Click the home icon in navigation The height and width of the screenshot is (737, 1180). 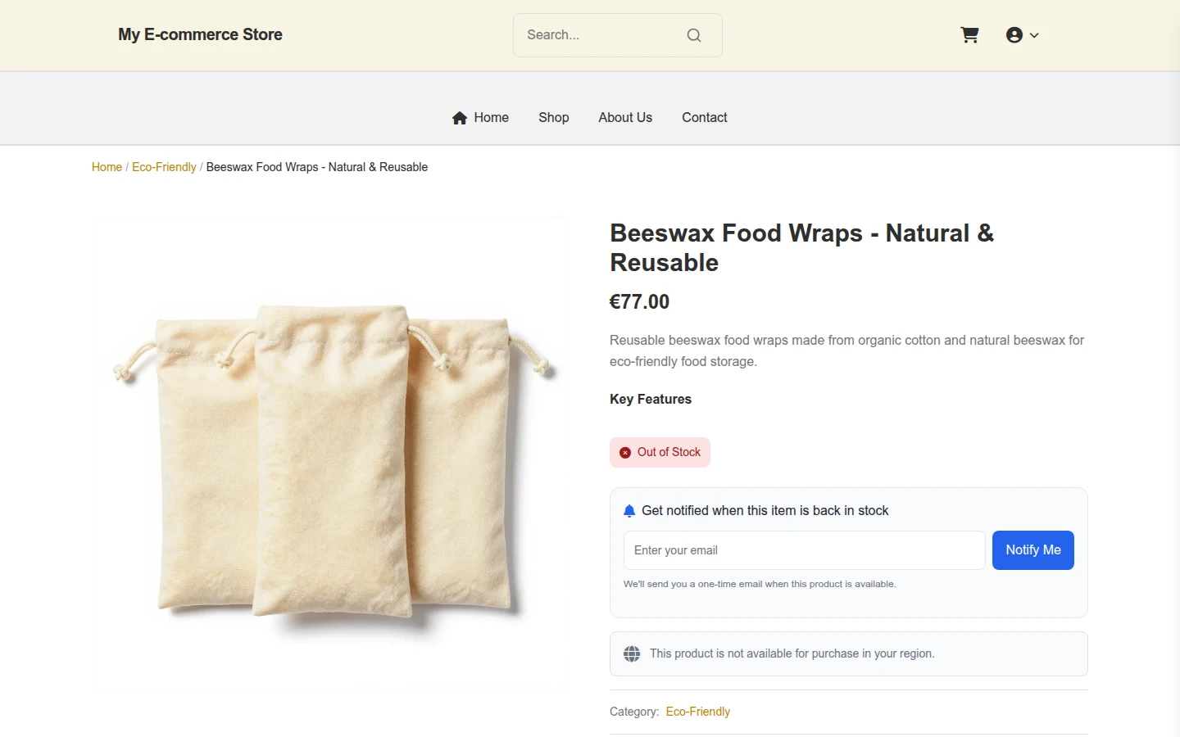coord(460,118)
